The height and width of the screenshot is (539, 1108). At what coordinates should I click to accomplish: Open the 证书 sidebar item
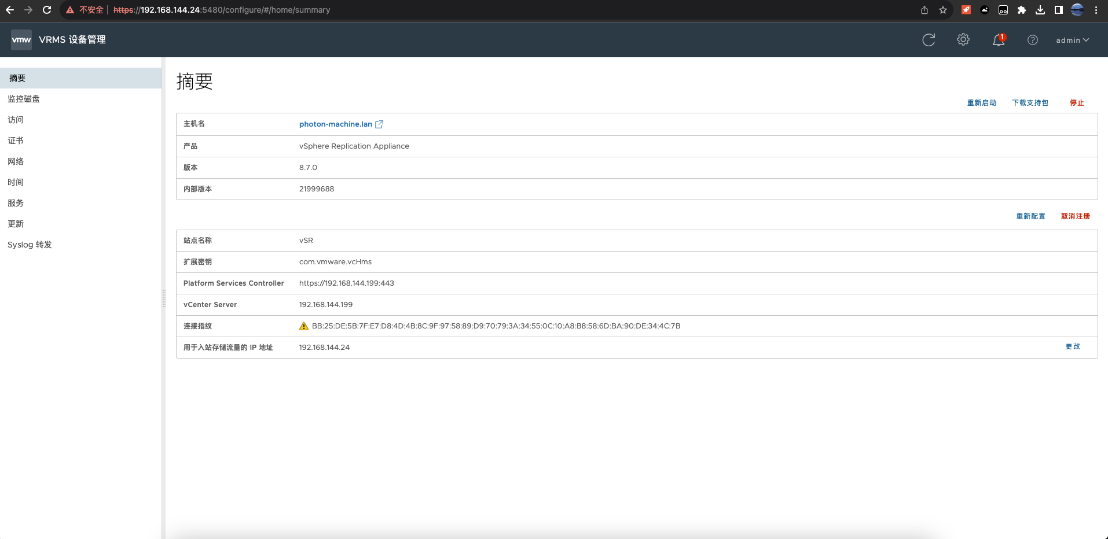(x=16, y=141)
